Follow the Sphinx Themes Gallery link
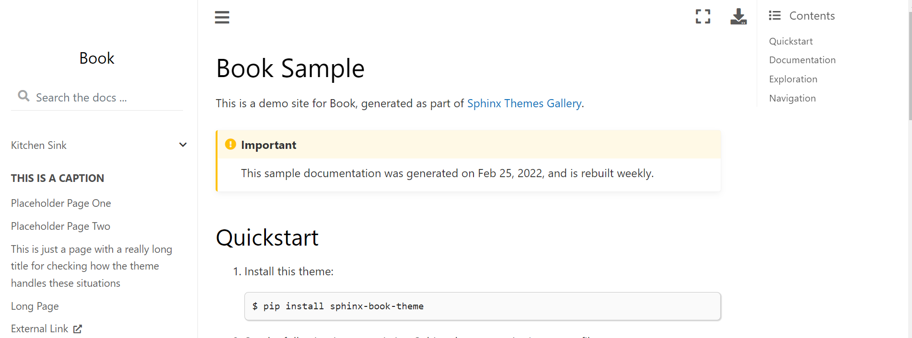912x338 pixels. coord(524,103)
